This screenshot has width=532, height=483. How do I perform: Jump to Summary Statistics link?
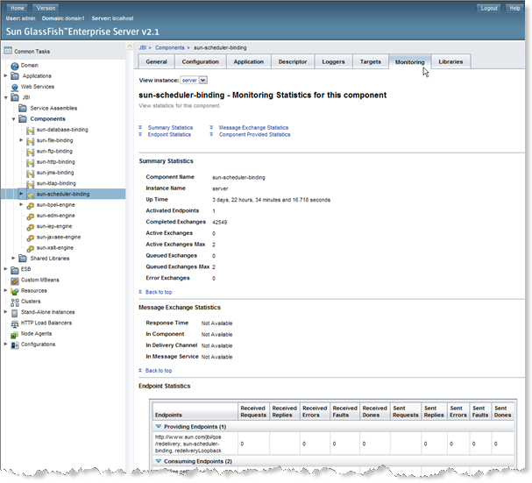point(170,128)
